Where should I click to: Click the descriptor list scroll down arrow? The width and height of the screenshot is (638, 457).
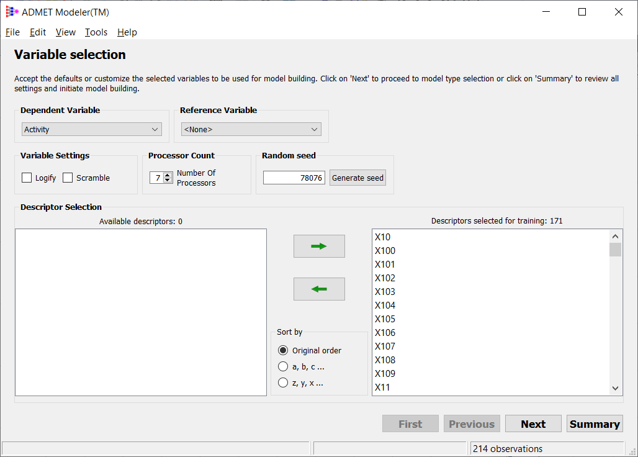pos(615,388)
